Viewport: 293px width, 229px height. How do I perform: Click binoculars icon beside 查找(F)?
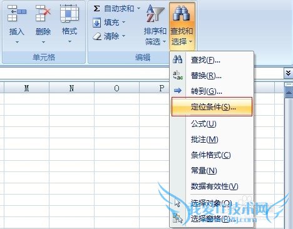(177, 59)
